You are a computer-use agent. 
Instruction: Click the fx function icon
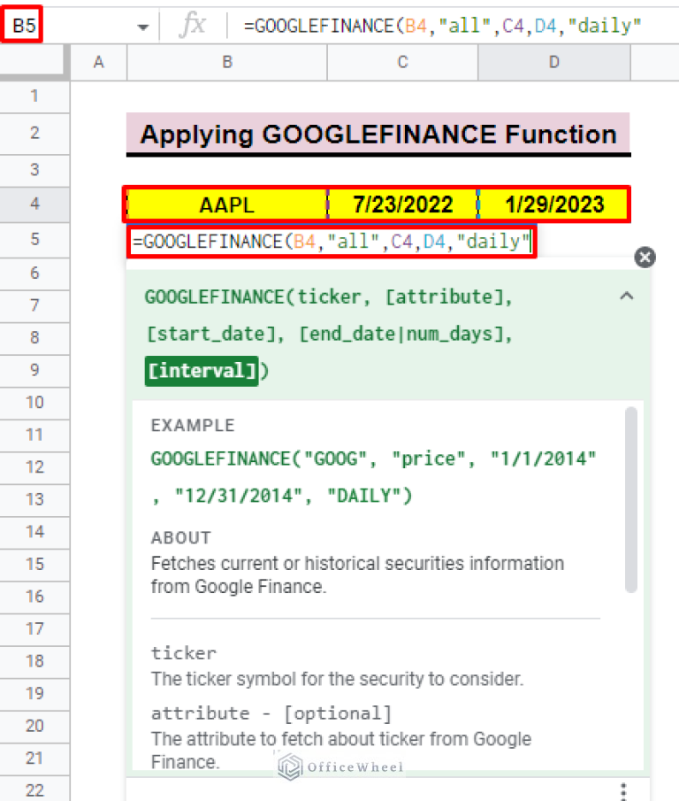point(192,26)
